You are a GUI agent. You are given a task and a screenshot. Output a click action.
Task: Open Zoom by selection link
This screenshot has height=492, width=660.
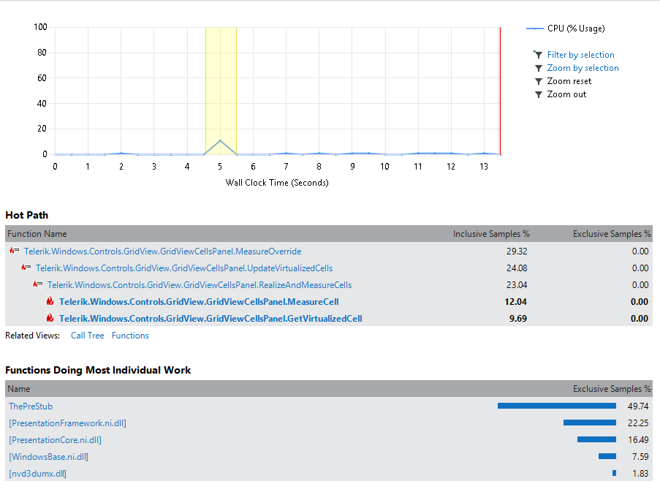pyautogui.click(x=583, y=68)
